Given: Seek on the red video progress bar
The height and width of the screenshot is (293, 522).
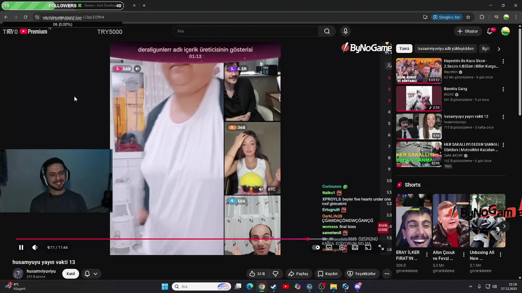Looking at the screenshot, I should tap(161, 239).
